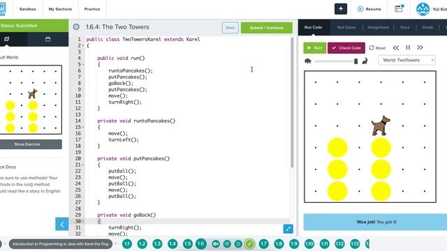Click the Save button
The height and width of the screenshot is (251, 447).
point(230,28)
